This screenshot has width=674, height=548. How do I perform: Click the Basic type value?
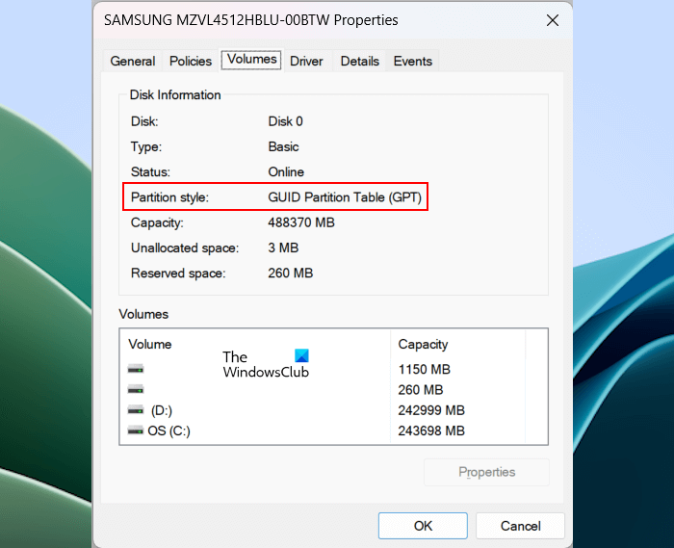tap(283, 147)
